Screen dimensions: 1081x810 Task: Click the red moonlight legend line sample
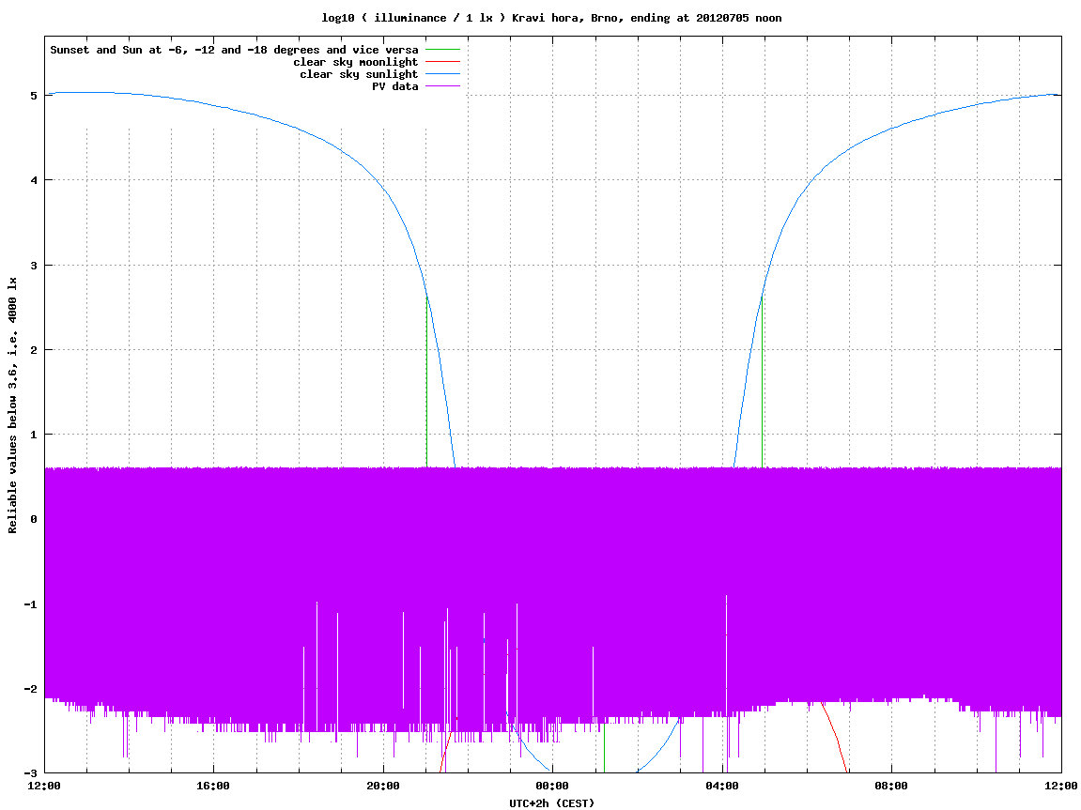tap(442, 62)
